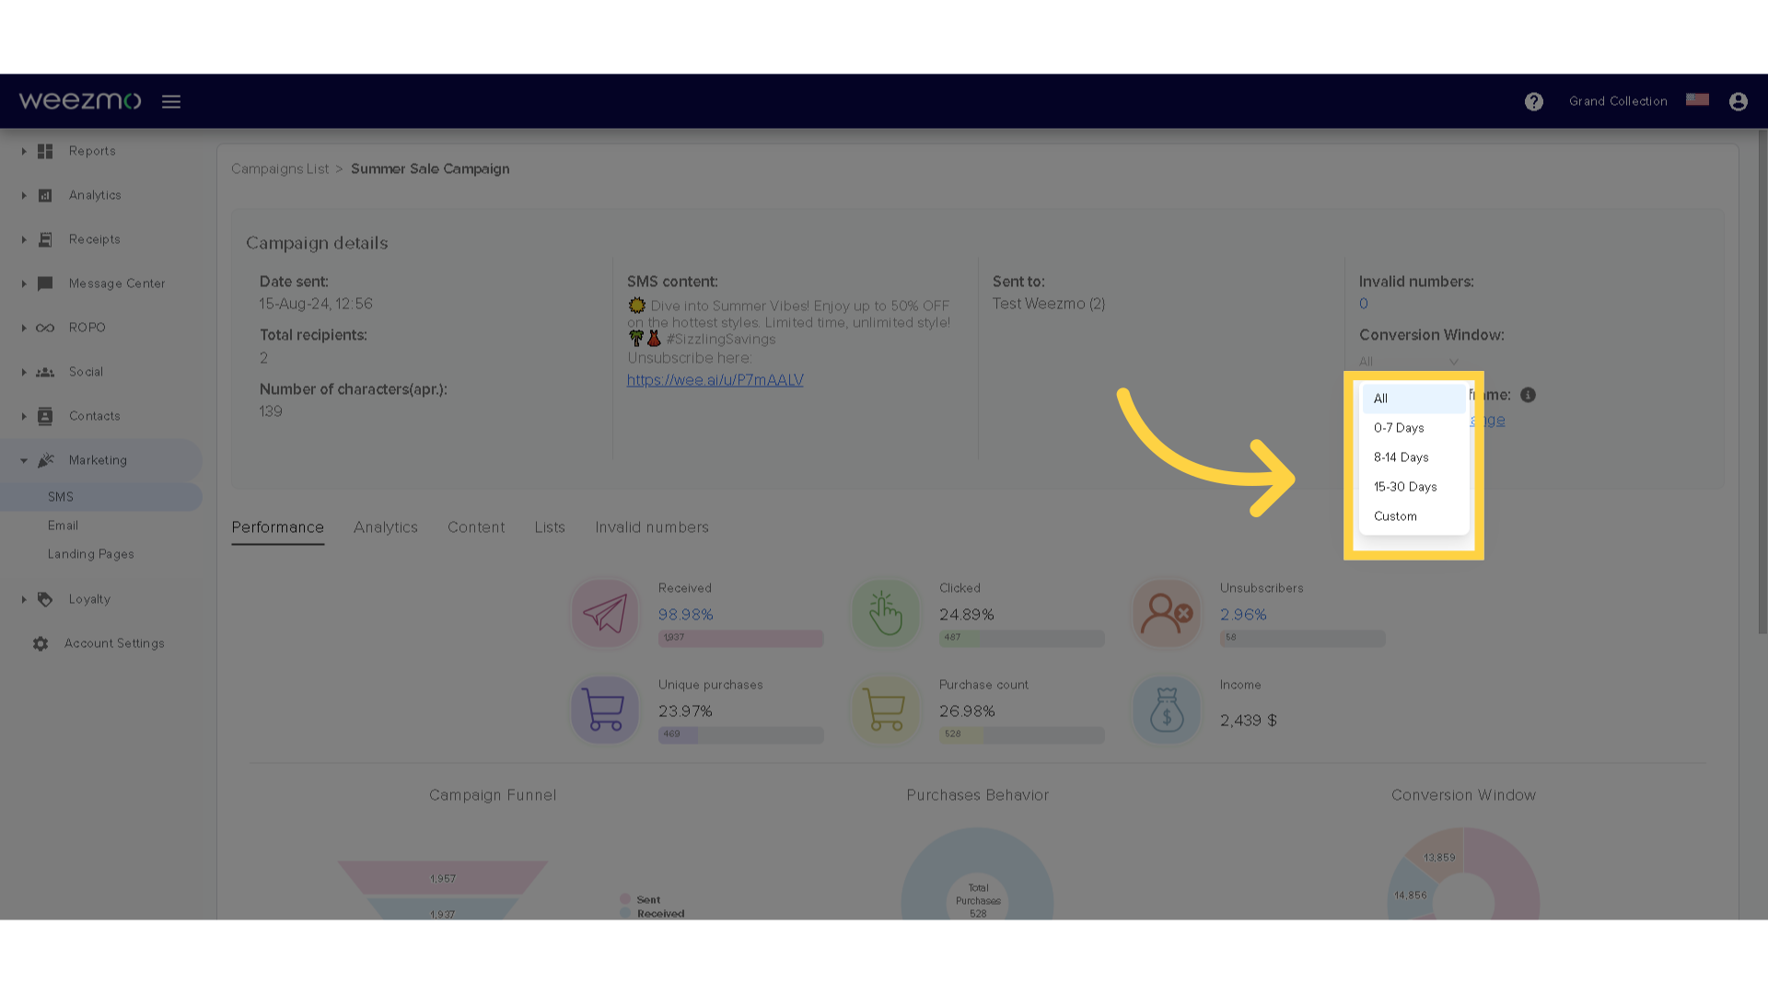Open the wee.ai unsubscribe link
The image size is (1768, 994).
point(715,380)
